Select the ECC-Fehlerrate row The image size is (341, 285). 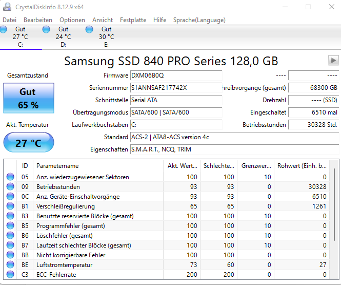point(167,275)
